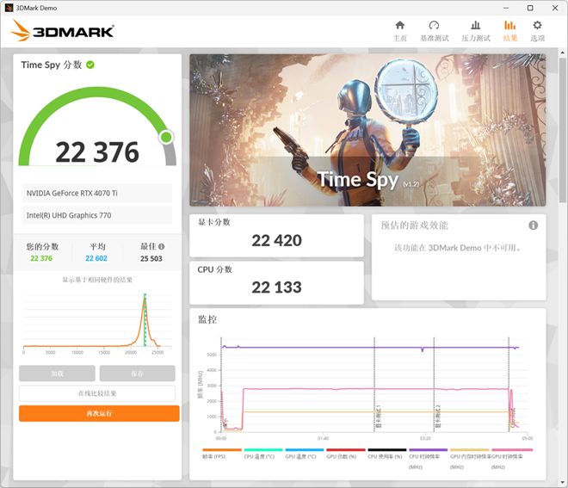Open the 基准测试 benchmarks section
This screenshot has width=568, height=488.
coord(434,31)
